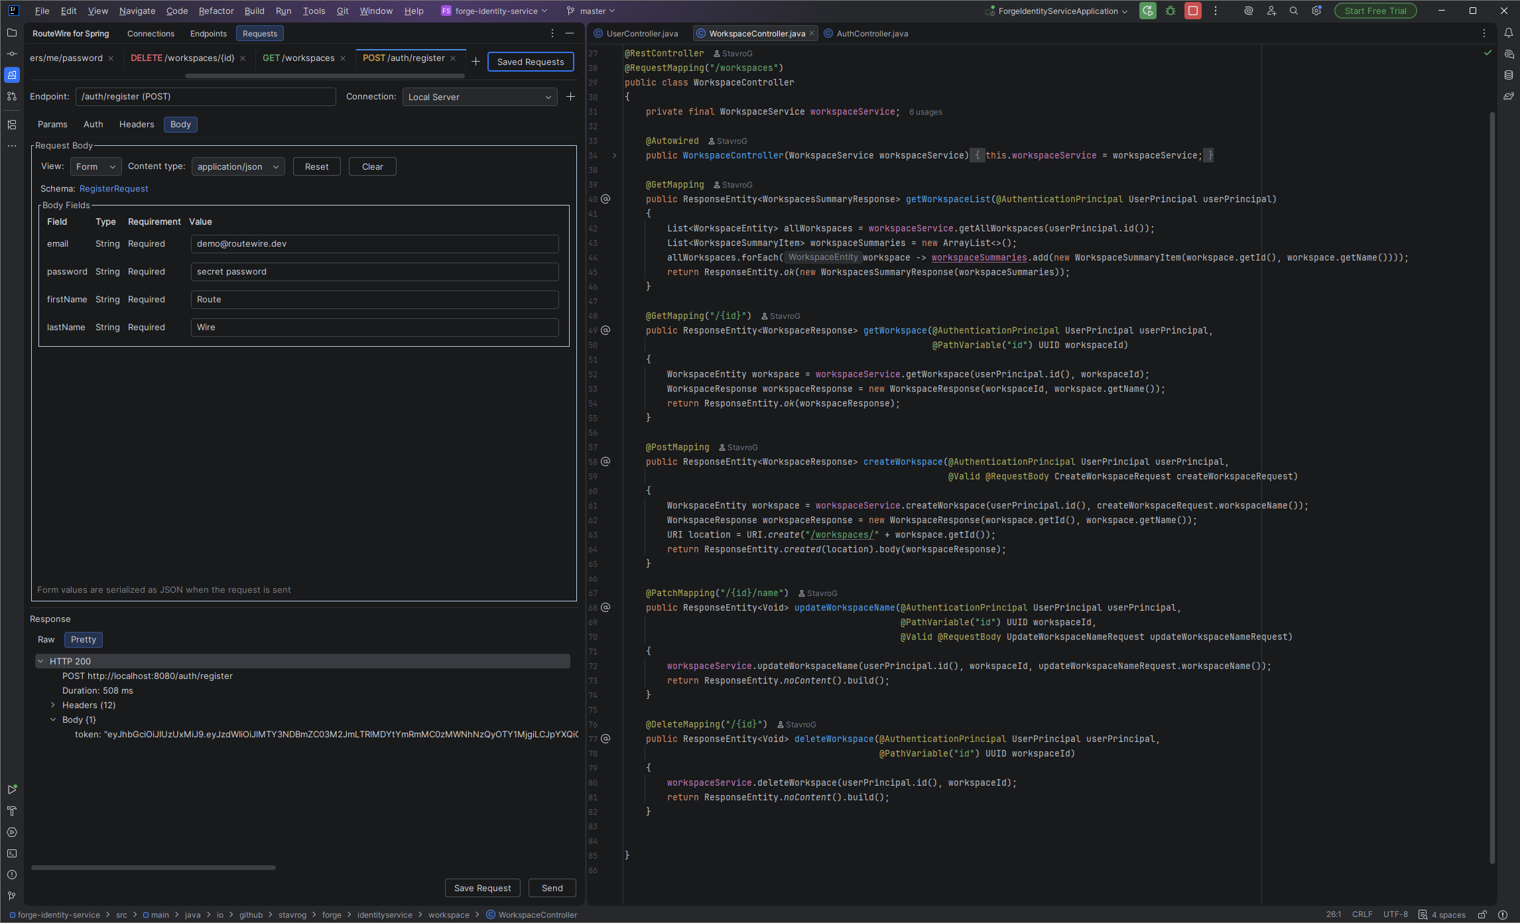This screenshot has width=1520, height=923.
Task: Open the AI assistant swirl icon in title bar
Action: pyautogui.click(x=1248, y=11)
